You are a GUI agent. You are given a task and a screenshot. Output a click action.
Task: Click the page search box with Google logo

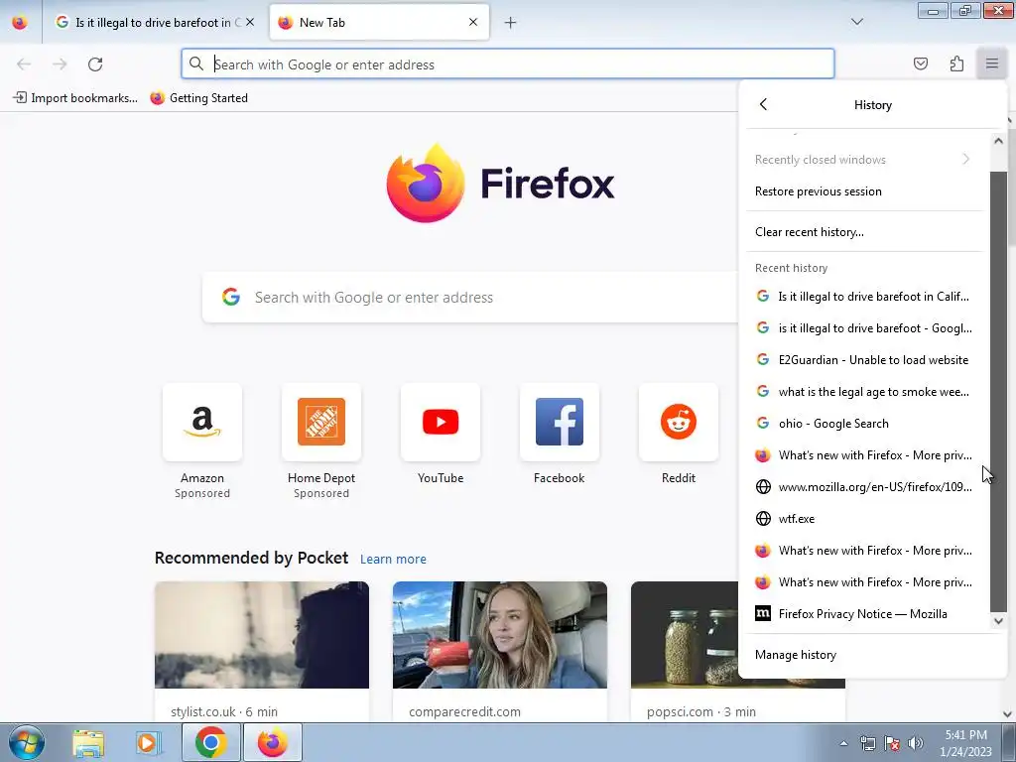(469, 298)
